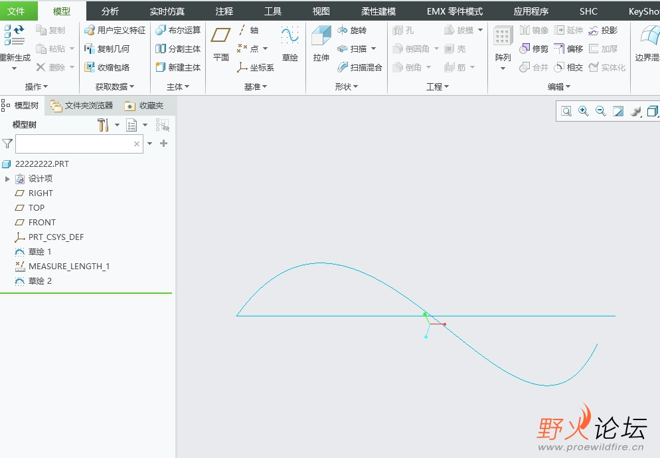The width and height of the screenshot is (660, 458).
Task: Open the 获取数据 group dropdown
Action: point(114,87)
